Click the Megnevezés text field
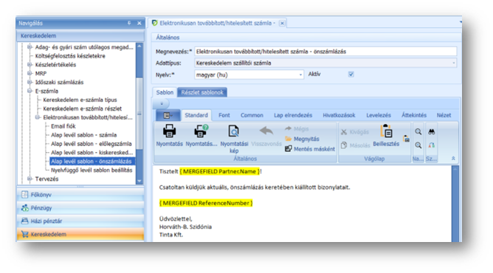The width and height of the screenshot is (493, 273). click(325, 52)
